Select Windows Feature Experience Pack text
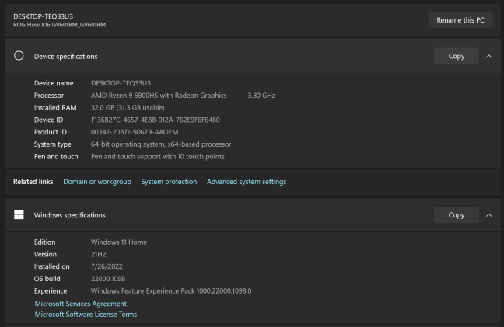 pyautogui.click(x=171, y=291)
